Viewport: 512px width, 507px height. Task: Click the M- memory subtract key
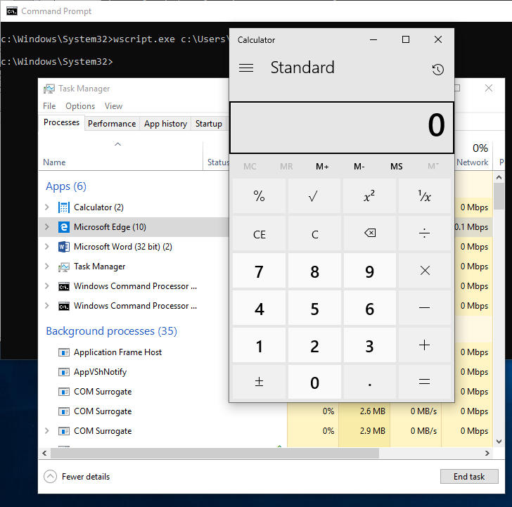(359, 167)
